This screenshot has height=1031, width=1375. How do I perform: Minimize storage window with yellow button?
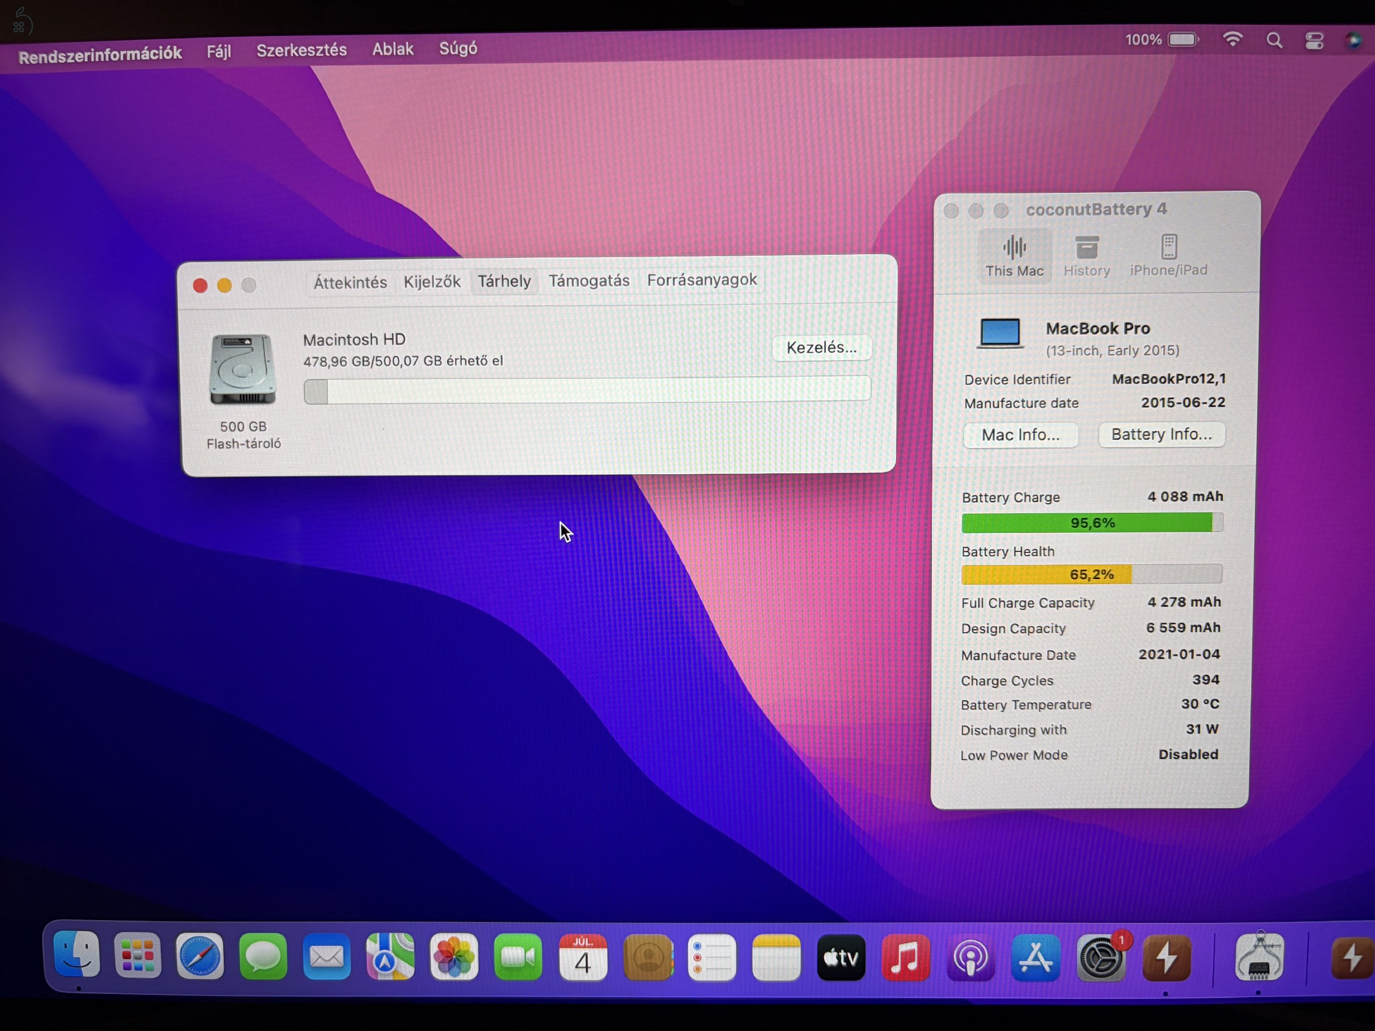pyautogui.click(x=225, y=285)
